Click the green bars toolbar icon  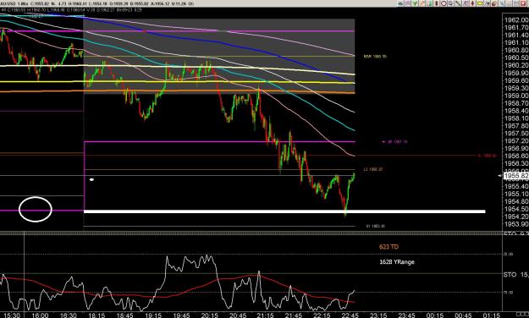[x=429, y=3]
